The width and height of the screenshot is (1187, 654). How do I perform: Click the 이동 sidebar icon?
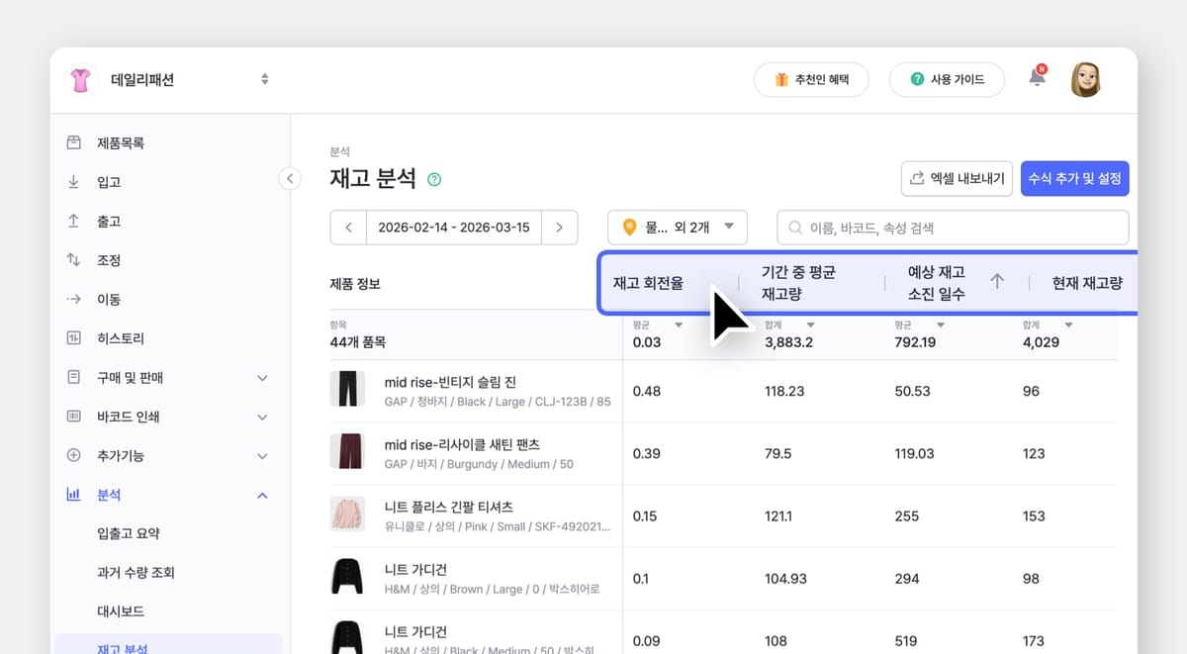(72, 299)
